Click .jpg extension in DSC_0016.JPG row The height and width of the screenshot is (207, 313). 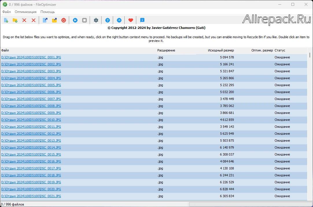pyautogui.click(x=160, y=162)
